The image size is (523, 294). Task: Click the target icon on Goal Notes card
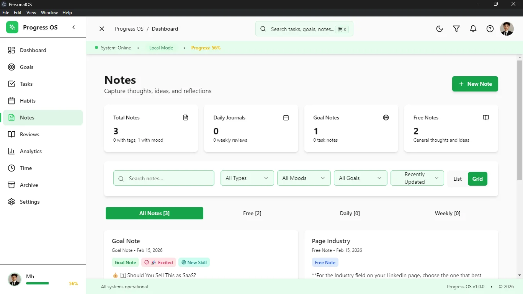(x=386, y=118)
